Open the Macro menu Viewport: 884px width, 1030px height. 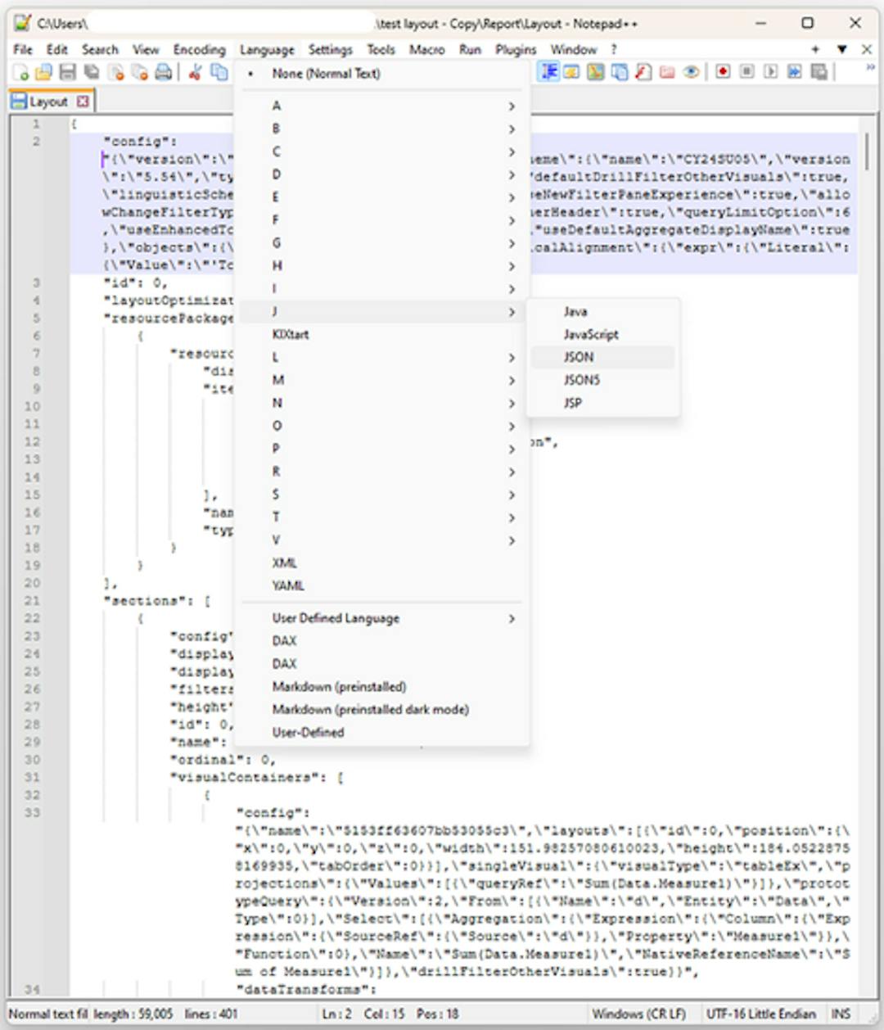[426, 50]
